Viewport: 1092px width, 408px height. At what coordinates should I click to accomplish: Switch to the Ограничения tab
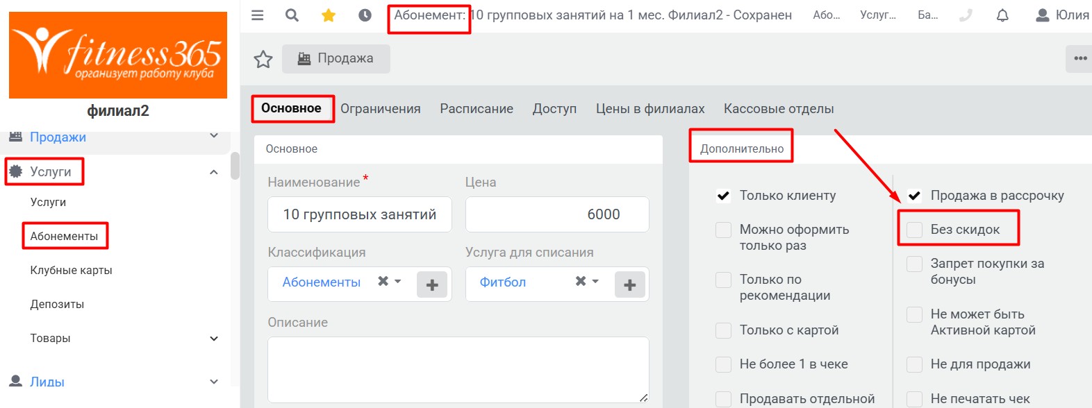pyautogui.click(x=381, y=109)
